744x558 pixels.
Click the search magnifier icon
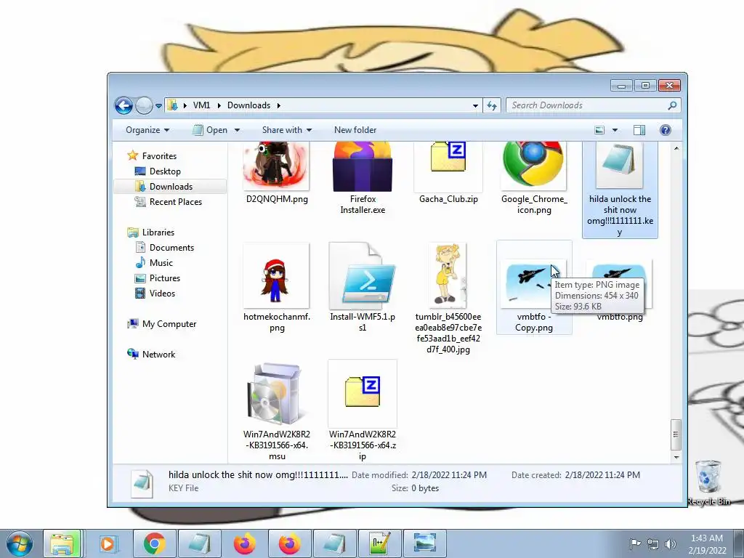[672, 105]
